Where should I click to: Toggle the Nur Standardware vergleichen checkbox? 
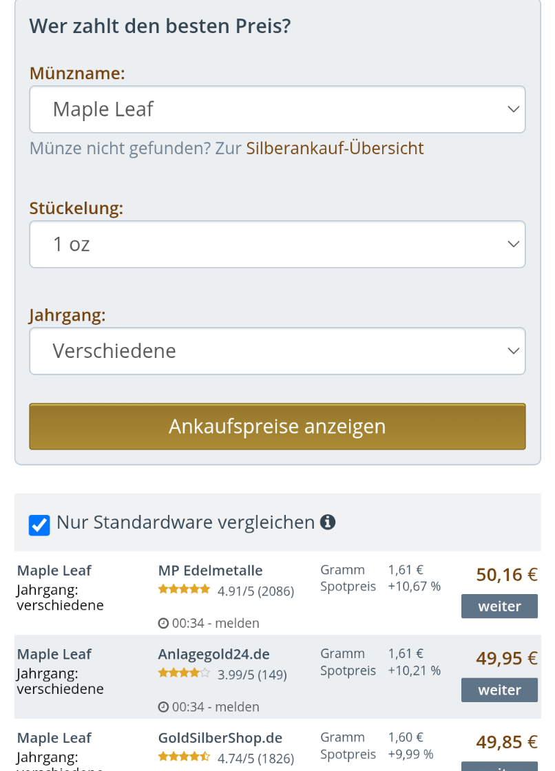[39, 525]
